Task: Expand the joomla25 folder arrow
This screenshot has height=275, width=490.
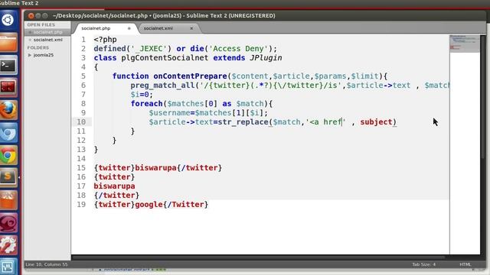Action: [x=30, y=55]
